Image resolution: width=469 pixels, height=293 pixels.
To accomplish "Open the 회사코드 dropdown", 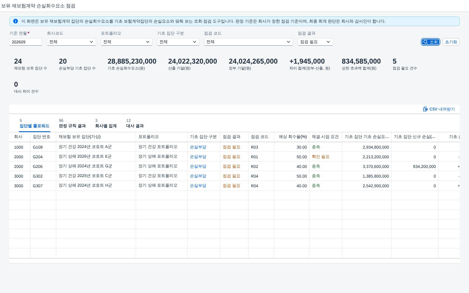I will pyautogui.click(x=72, y=42).
